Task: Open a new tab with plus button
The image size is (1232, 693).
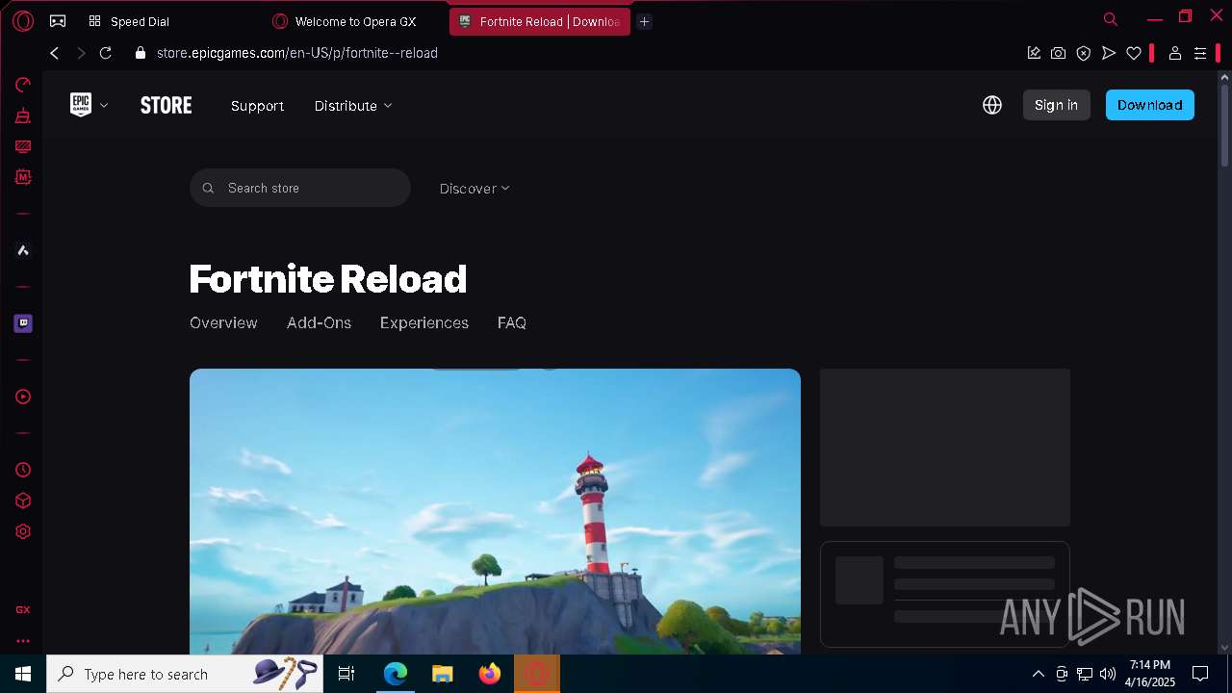Action: (x=645, y=21)
